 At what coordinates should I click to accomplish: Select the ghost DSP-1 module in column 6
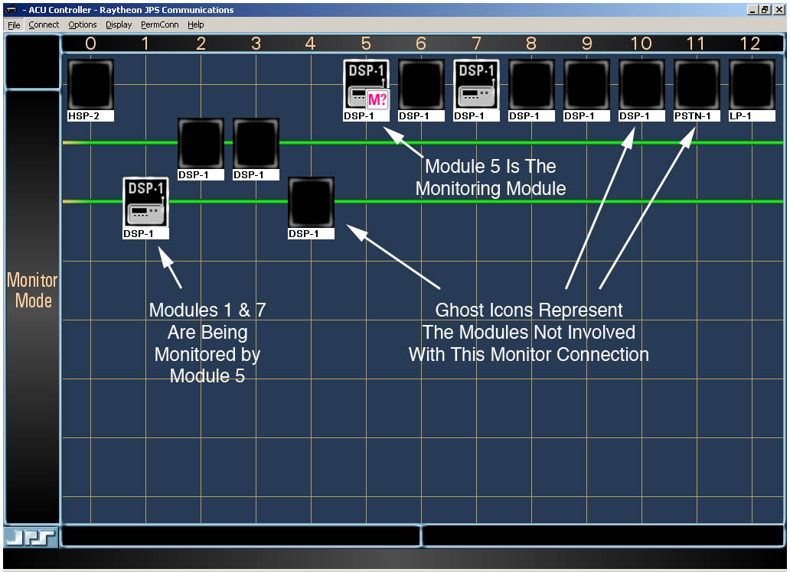[421, 85]
